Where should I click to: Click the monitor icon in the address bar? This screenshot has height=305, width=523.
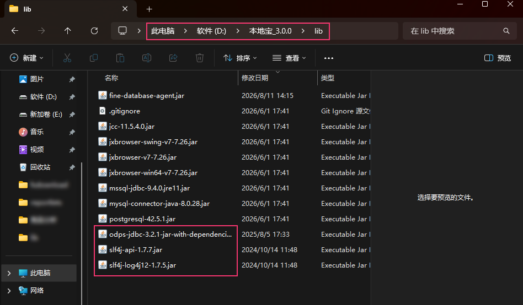tap(122, 31)
